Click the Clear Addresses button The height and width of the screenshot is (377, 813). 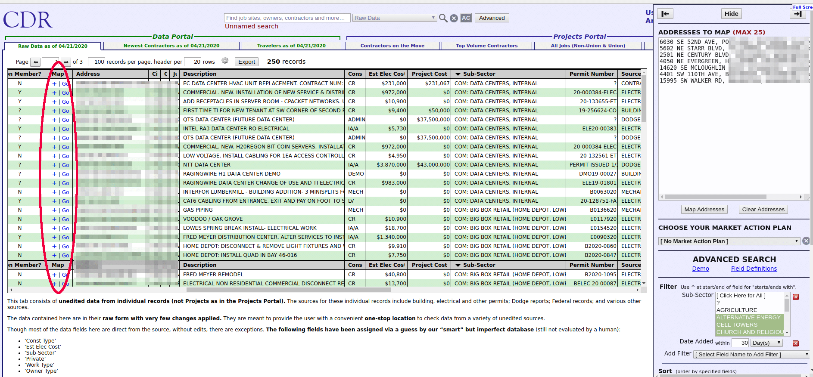(763, 210)
